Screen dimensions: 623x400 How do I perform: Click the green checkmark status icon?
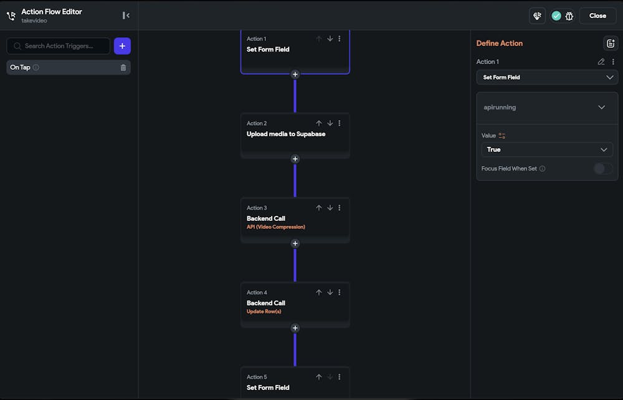click(556, 16)
